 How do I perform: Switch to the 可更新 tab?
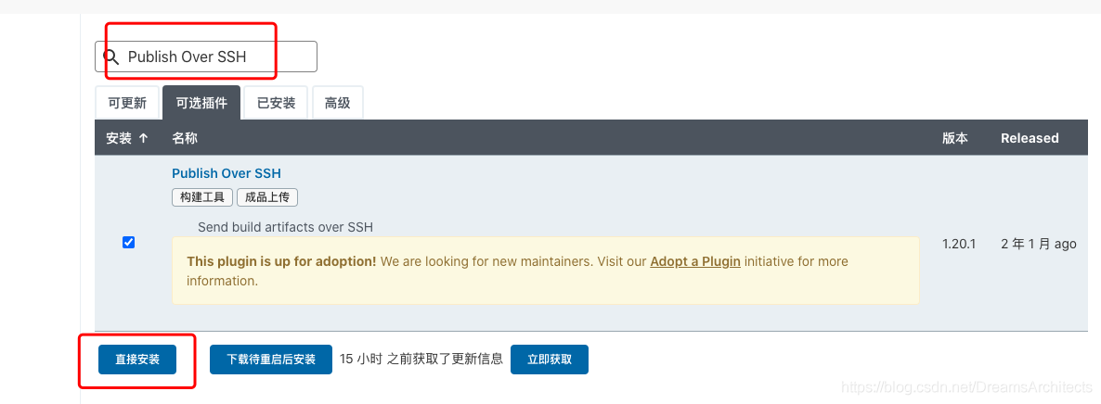(x=127, y=103)
